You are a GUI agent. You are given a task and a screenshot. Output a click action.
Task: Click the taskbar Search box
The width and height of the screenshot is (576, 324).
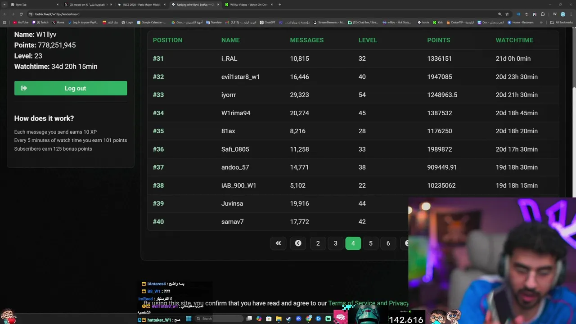click(218, 319)
